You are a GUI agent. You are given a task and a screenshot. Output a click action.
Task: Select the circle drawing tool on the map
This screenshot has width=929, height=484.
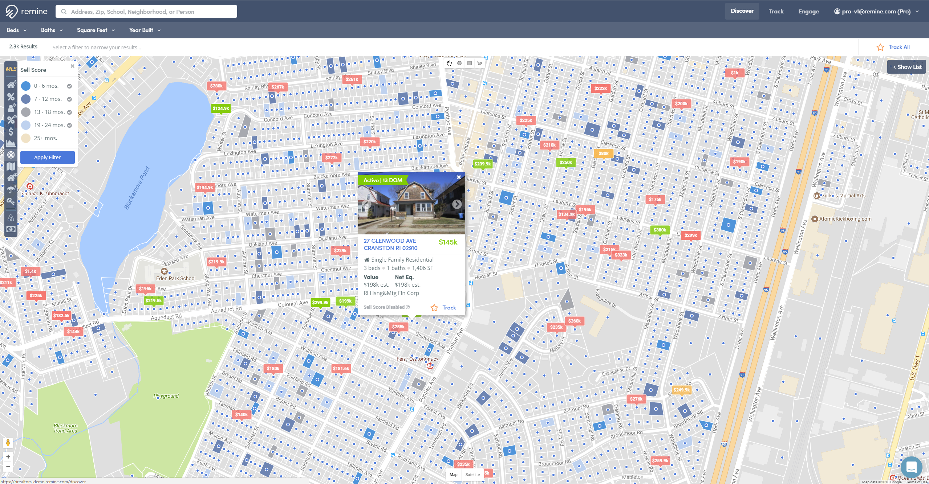pyautogui.click(x=459, y=63)
